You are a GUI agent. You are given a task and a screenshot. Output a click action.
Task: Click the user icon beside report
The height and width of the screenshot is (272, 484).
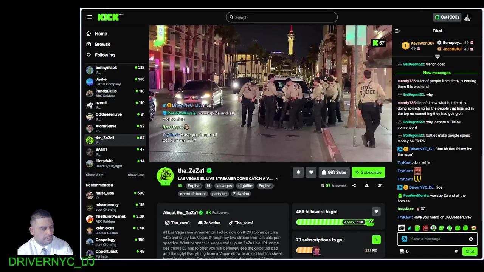(379, 185)
